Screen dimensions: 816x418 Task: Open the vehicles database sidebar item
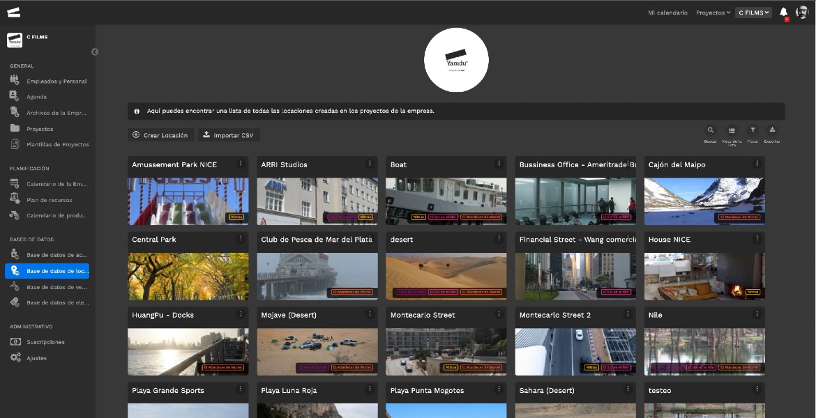(x=48, y=287)
